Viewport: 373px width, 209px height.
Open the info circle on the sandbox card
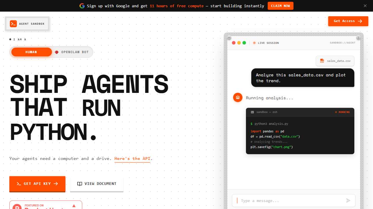(358, 38)
